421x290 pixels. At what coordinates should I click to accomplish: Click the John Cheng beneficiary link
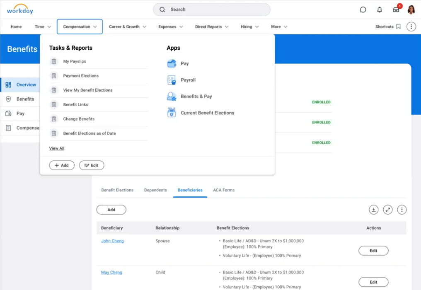click(112, 241)
